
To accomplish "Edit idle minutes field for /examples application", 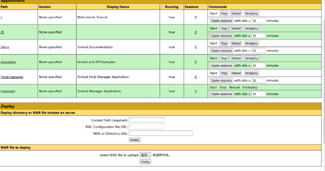I will [258, 66].
